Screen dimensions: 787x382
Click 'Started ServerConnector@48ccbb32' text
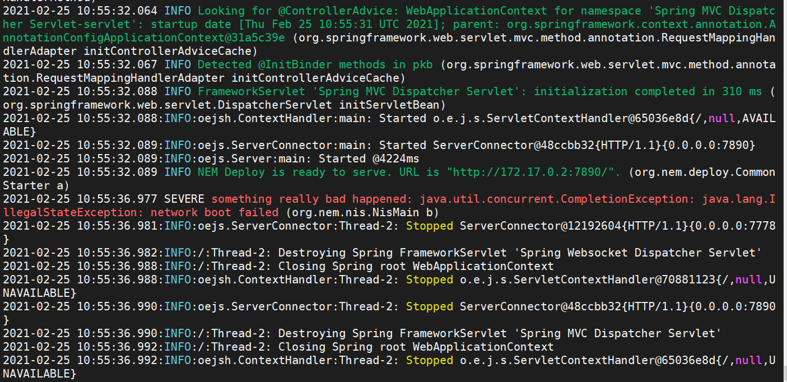(x=487, y=145)
